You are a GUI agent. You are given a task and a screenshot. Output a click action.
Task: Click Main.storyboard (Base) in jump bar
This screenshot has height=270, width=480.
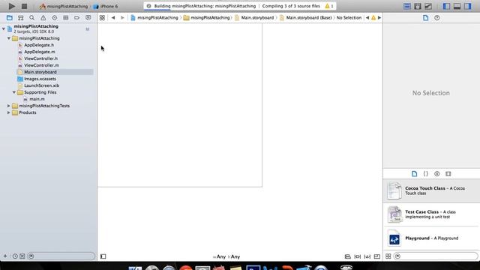(305, 18)
